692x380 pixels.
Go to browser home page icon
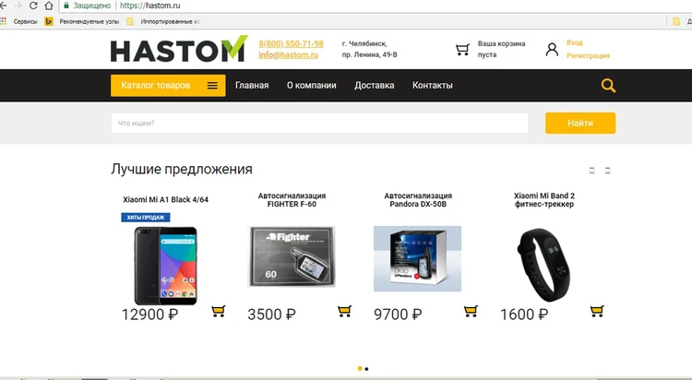click(49, 6)
